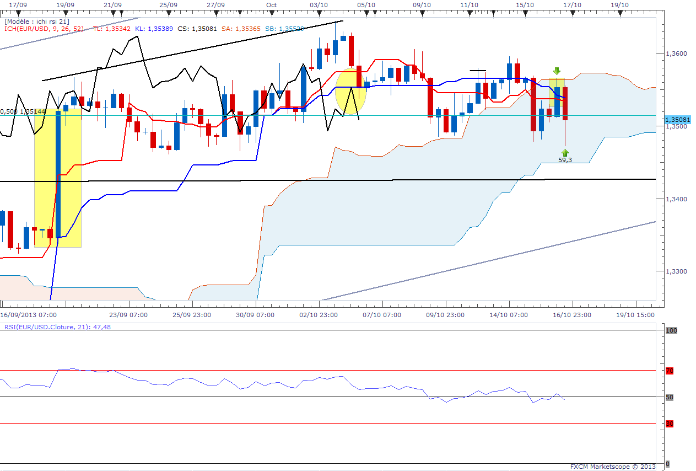Click the 19/09 date on top axis
This screenshot has height=471, width=696.
[66, 4]
